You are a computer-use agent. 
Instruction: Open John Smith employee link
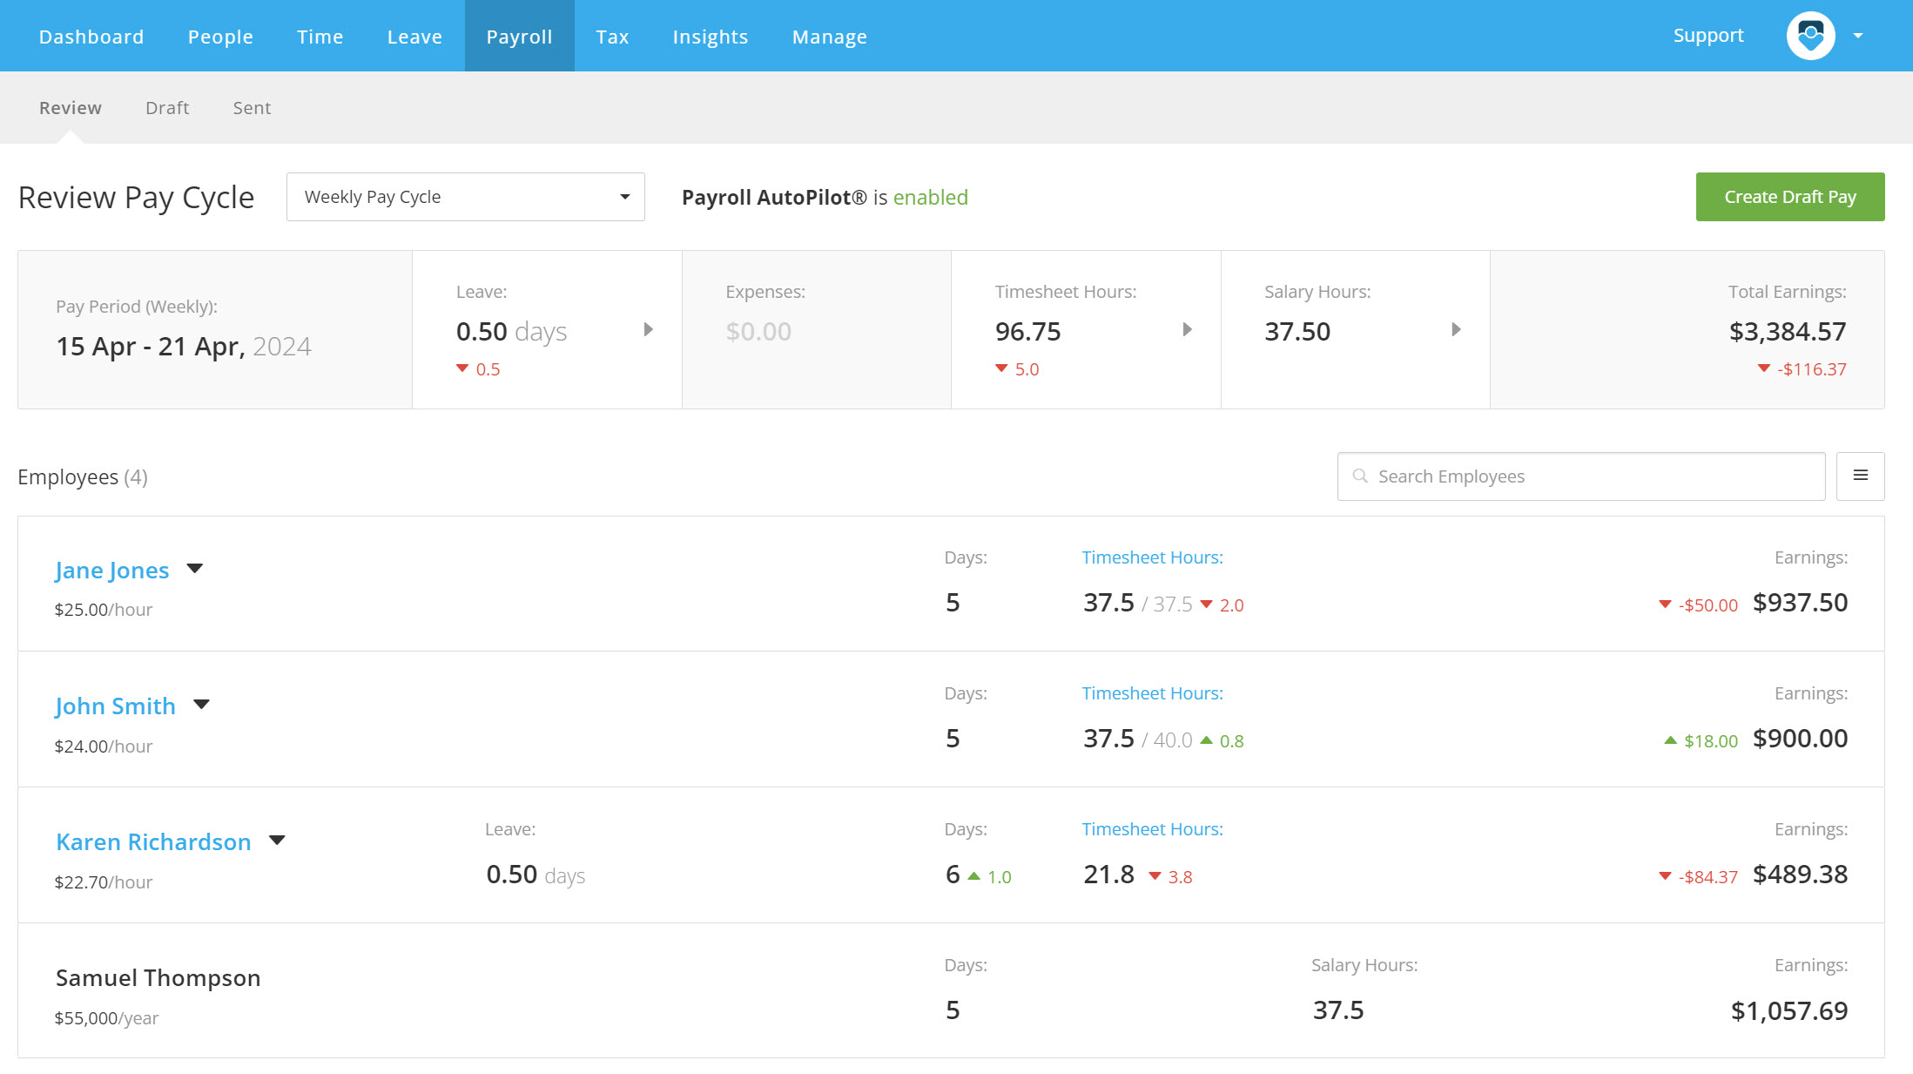115,706
